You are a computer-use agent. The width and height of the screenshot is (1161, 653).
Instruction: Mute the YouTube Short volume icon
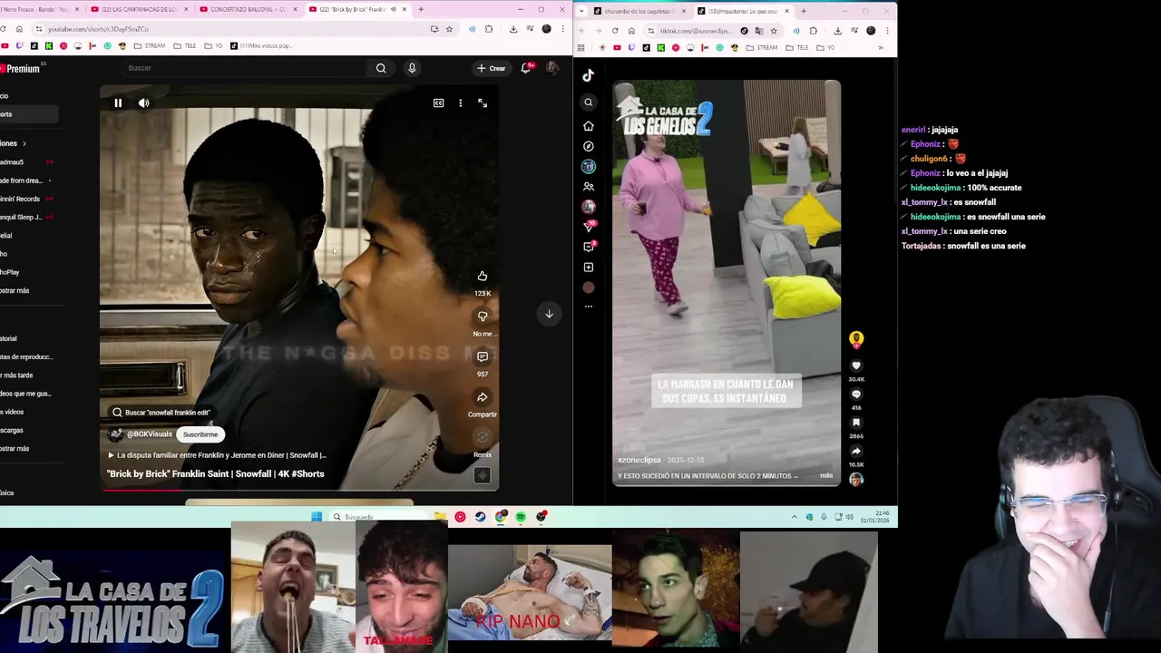click(143, 102)
